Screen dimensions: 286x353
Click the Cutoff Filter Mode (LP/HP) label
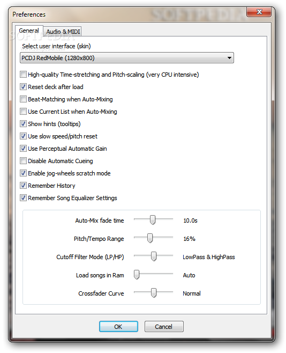pos(90,257)
